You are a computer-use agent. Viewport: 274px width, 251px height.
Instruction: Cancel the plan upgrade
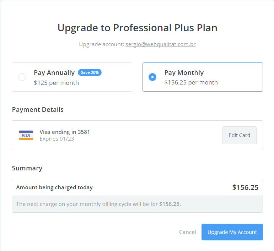(x=187, y=232)
